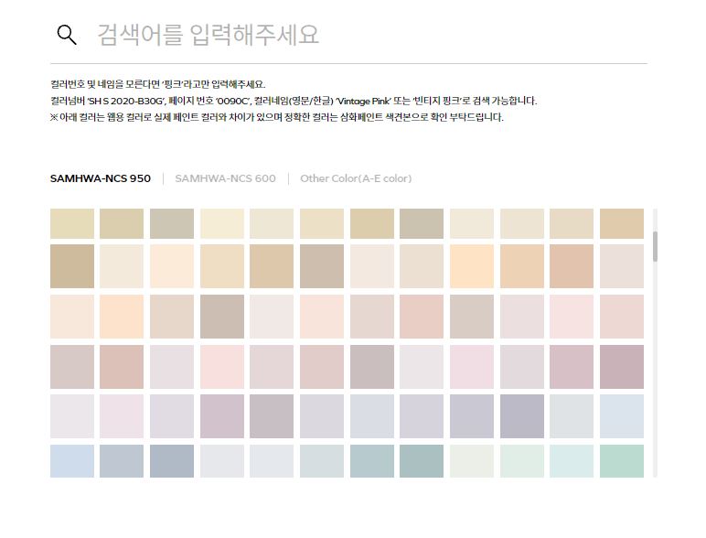Pick the teal-gray swatch eighth in bottom row

[422, 461]
